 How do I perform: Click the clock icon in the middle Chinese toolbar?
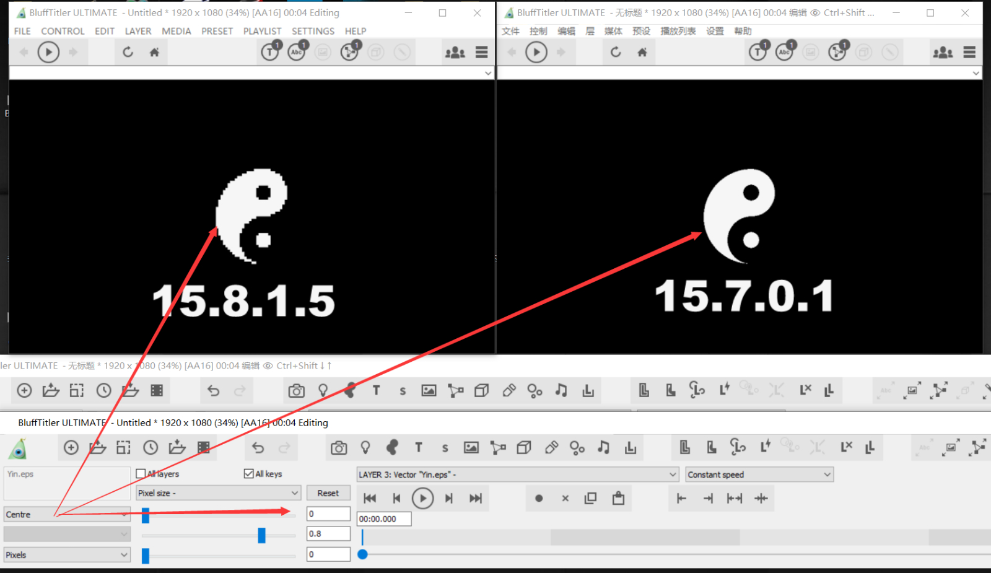coord(103,390)
